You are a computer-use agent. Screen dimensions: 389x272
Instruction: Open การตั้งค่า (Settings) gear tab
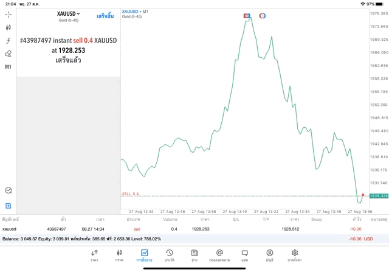click(x=295, y=255)
